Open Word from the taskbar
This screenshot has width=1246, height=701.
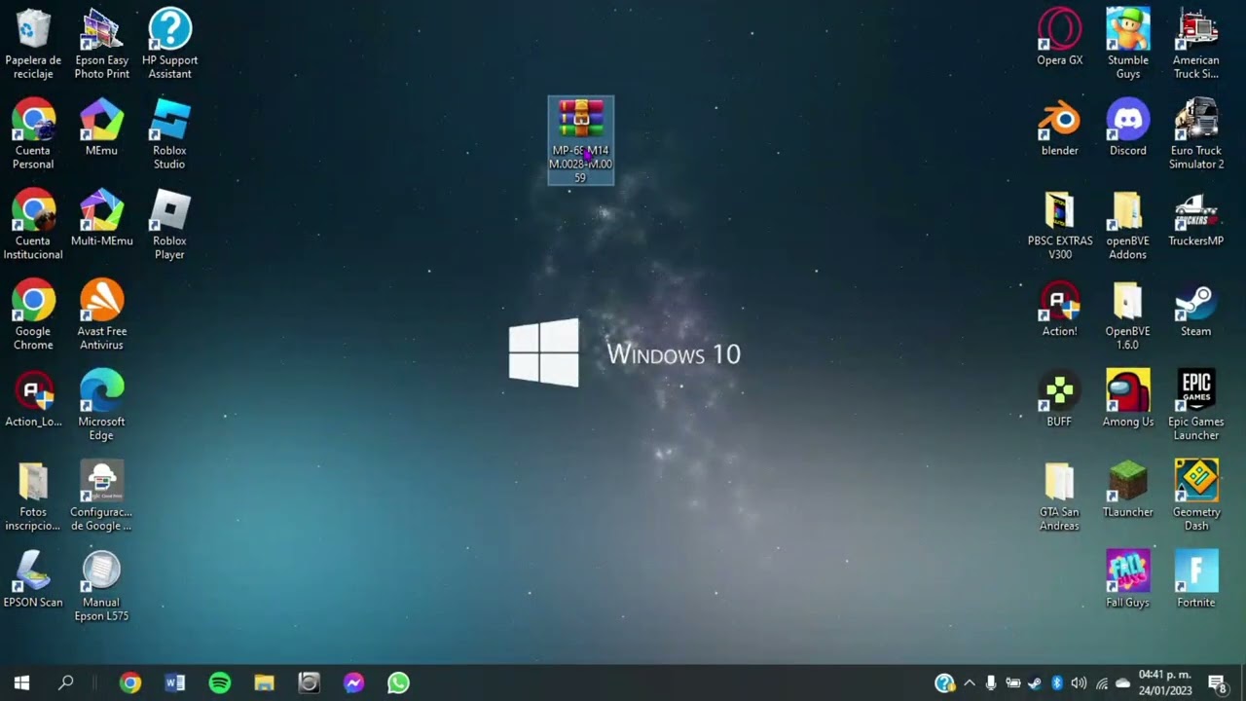[x=174, y=683]
